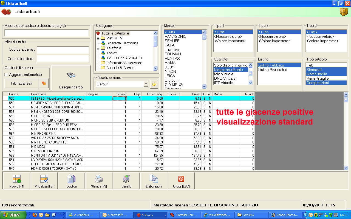Click the Duplica button
The height and width of the screenshot is (219, 351).
[72, 181]
